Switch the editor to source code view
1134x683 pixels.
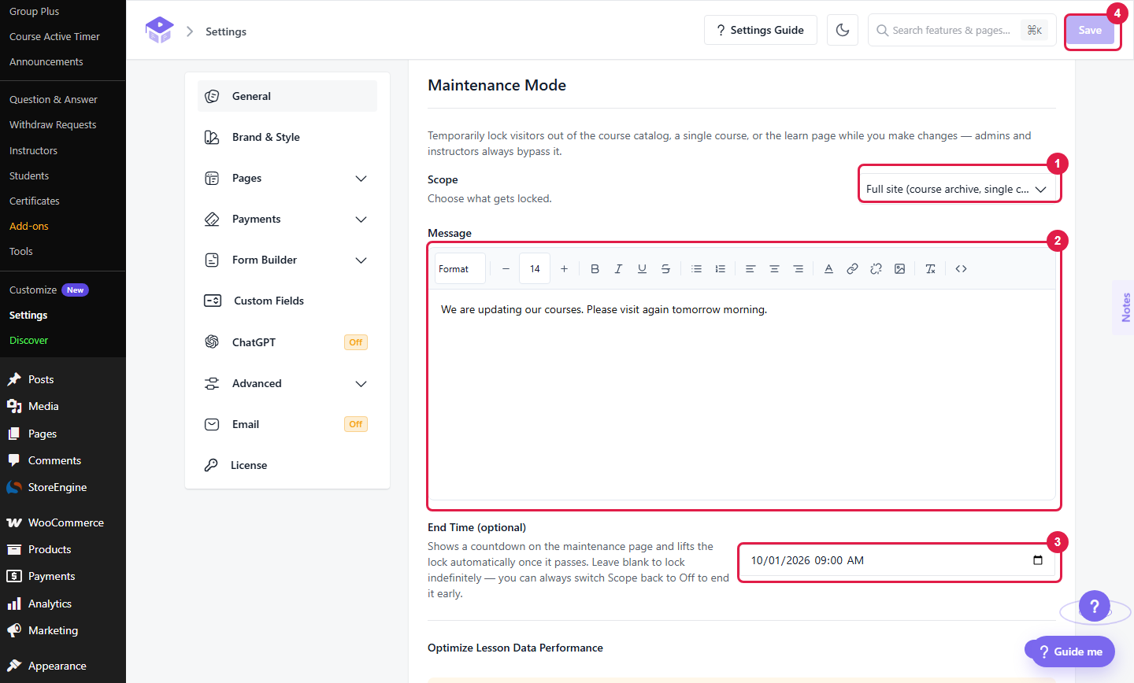[x=962, y=269]
